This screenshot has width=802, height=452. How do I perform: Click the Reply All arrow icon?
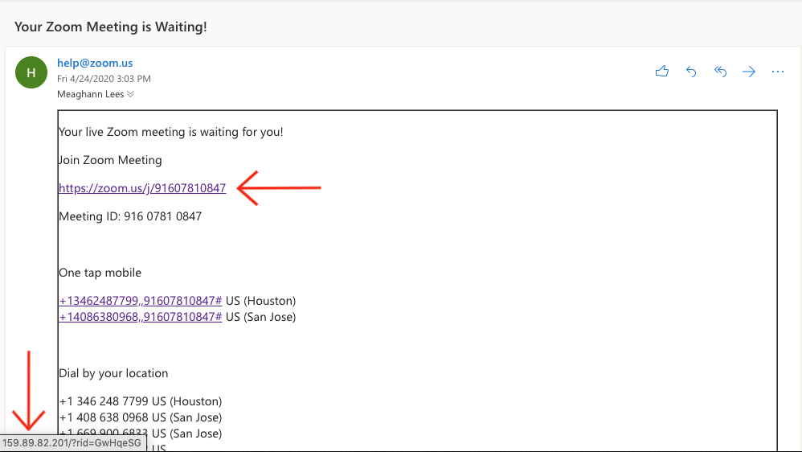point(720,72)
